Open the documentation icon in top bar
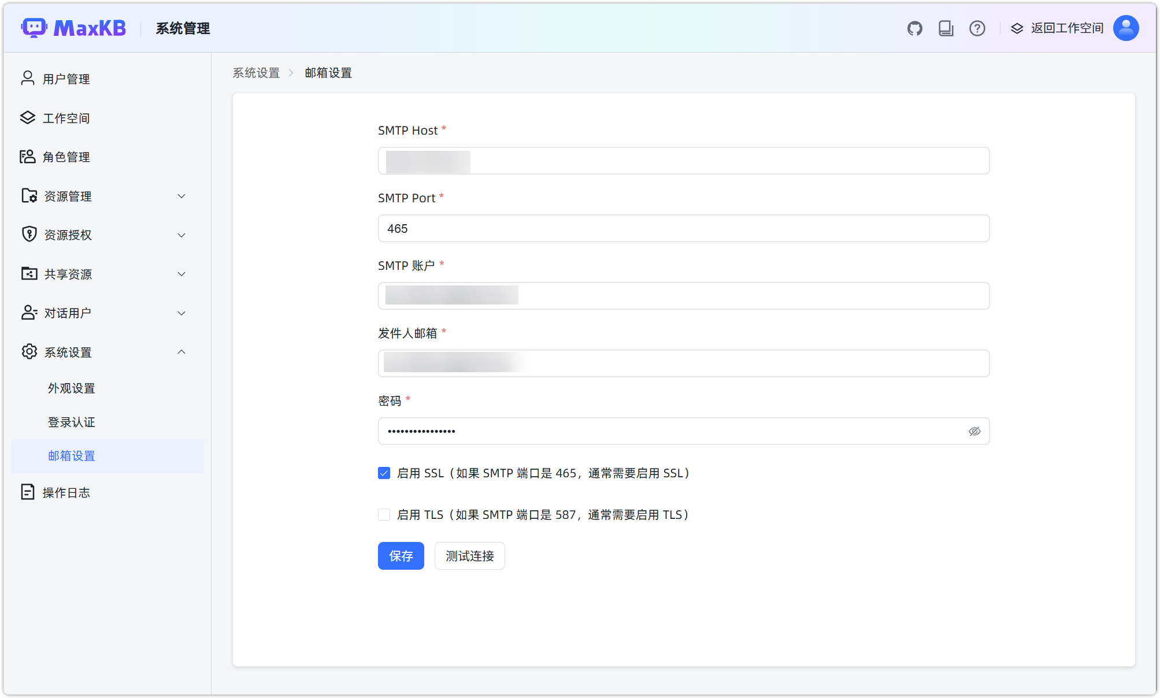The width and height of the screenshot is (1160, 698). (946, 28)
